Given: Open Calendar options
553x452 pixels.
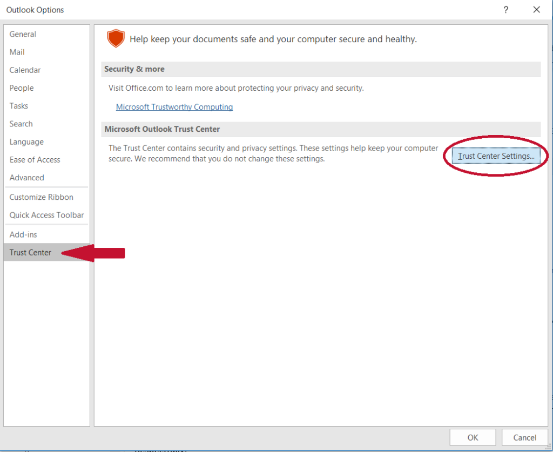Looking at the screenshot, I should 25,70.
